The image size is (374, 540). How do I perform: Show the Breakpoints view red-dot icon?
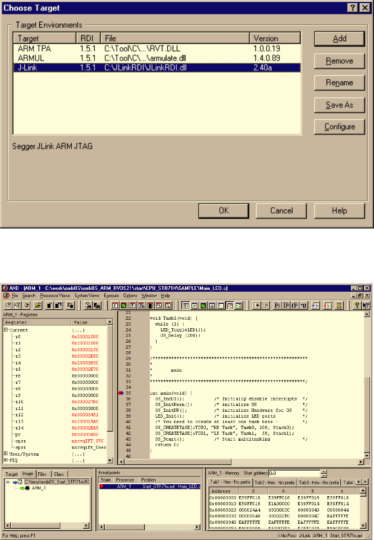click(x=230, y=305)
